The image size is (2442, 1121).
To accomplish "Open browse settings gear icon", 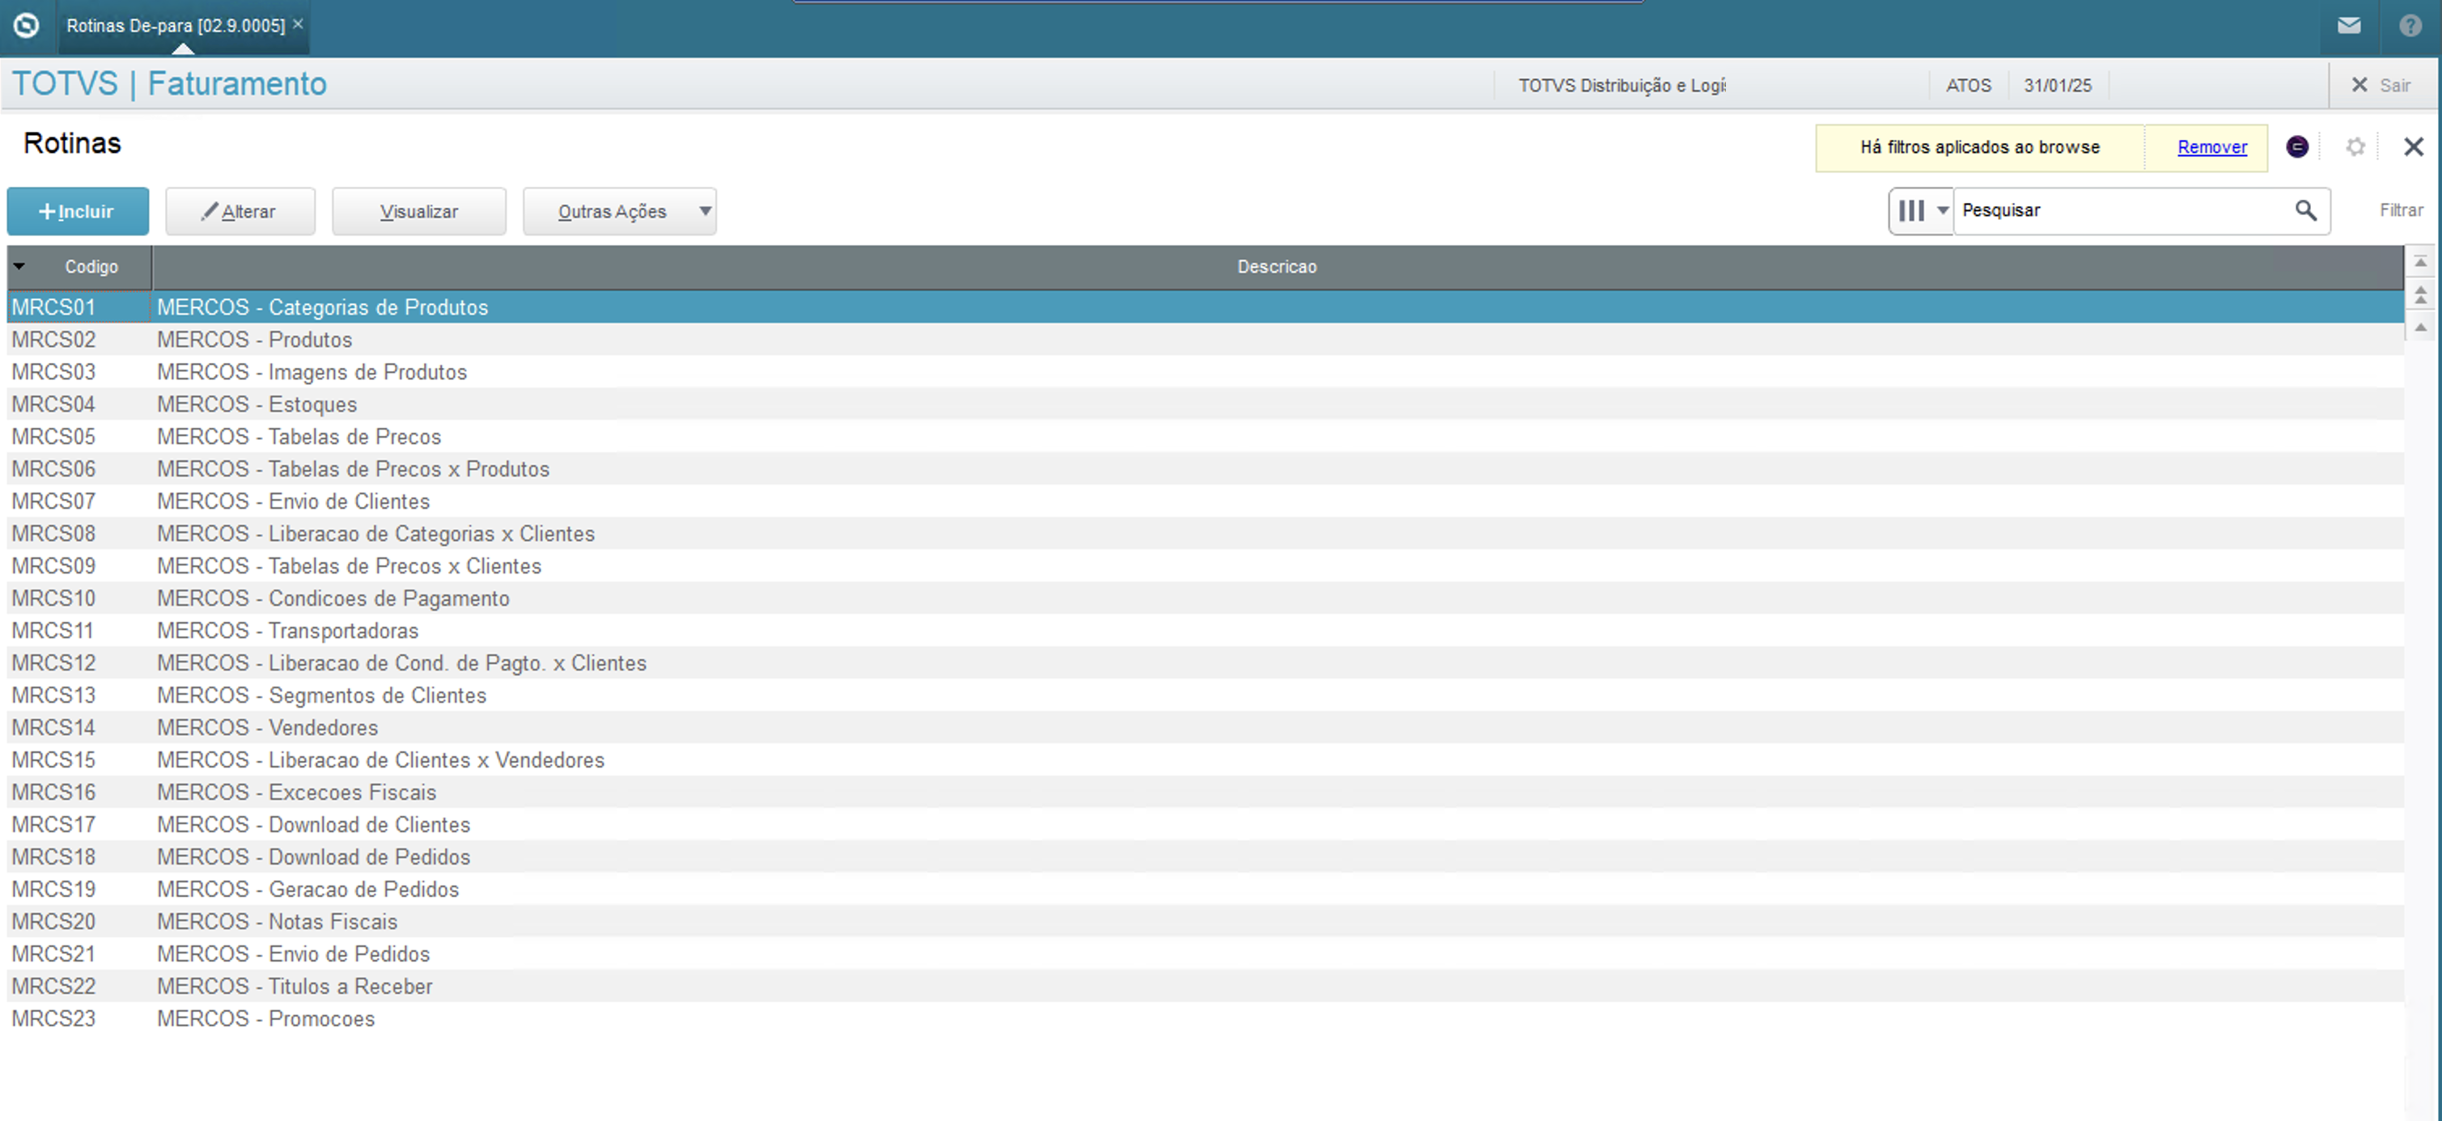I will (x=2355, y=147).
